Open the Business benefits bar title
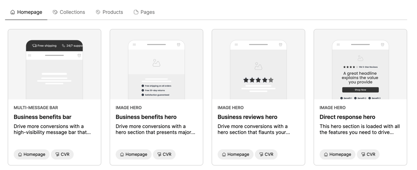The height and width of the screenshot is (170, 417). [42, 117]
